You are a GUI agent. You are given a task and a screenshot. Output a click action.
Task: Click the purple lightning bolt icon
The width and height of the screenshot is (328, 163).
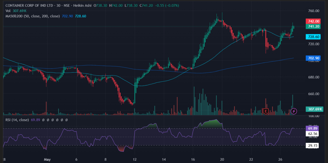click(x=294, y=111)
